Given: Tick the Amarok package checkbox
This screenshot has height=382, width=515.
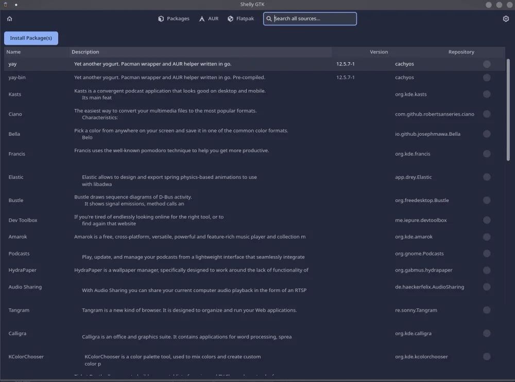Looking at the screenshot, I should click(487, 237).
